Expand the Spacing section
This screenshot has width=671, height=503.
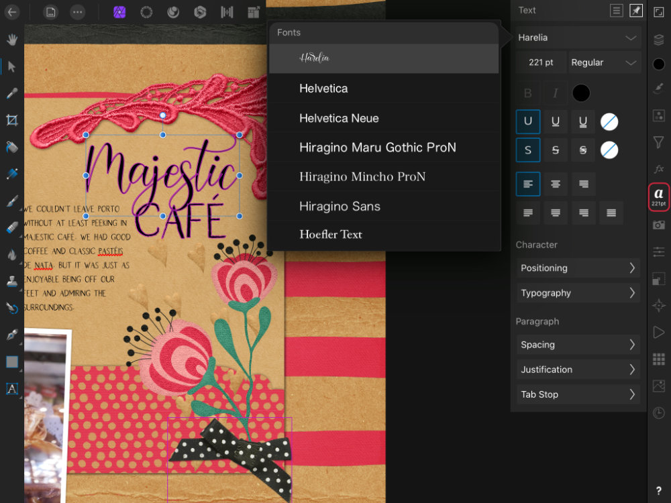(578, 345)
